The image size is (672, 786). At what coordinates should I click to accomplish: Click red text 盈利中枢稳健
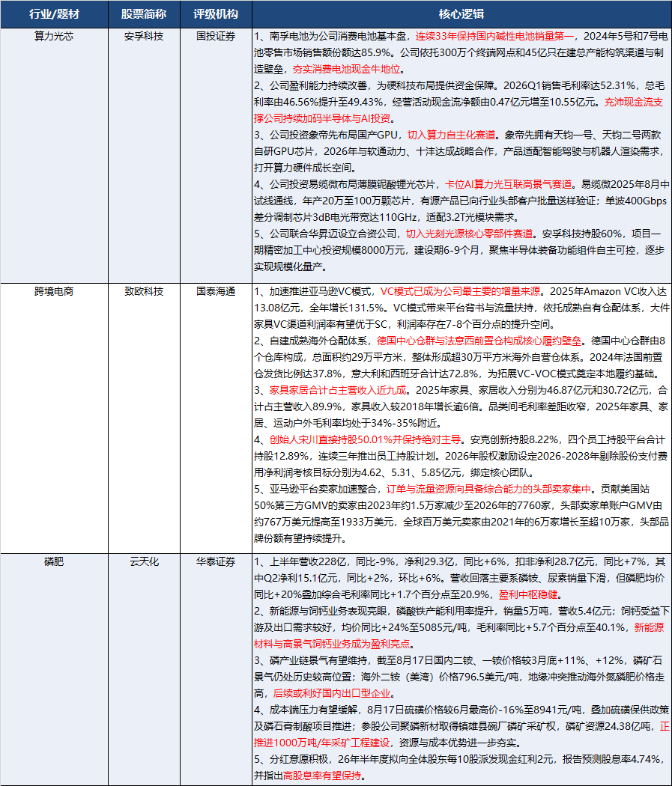[x=528, y=594]
